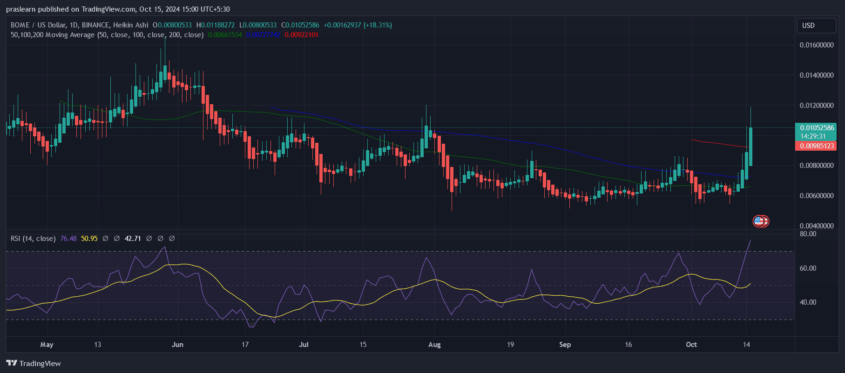Viewport: 845px width, 373px height.
Task: Click the green MA value 0.00661534
Action: tap(225, 35)
